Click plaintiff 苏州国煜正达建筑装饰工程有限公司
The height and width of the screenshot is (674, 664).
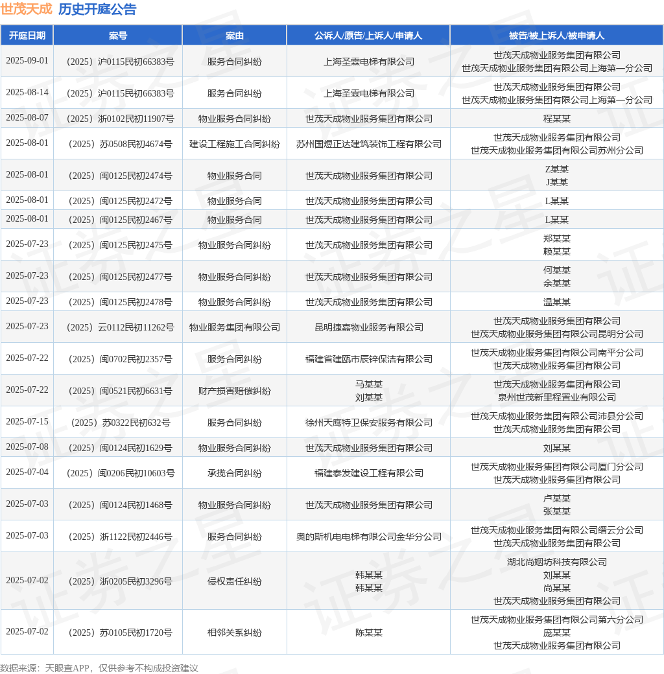click(368, 144)
